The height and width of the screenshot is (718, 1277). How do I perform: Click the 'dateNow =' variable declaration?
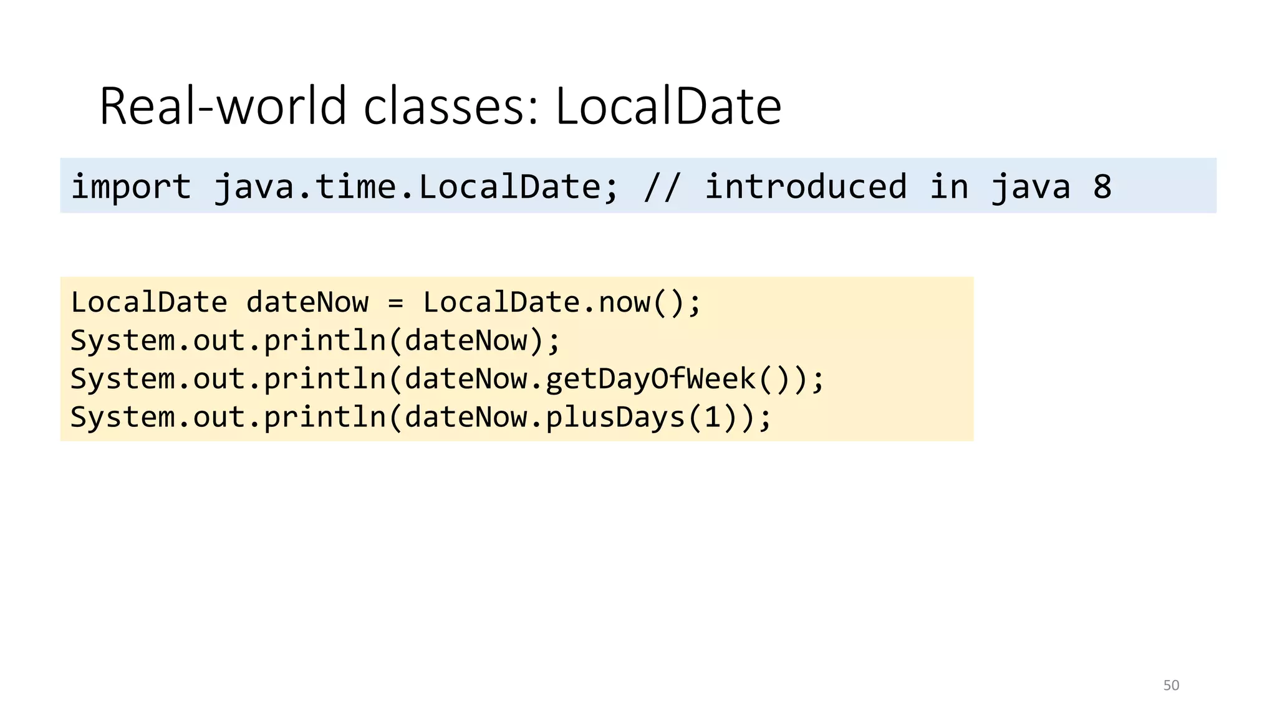324,303
